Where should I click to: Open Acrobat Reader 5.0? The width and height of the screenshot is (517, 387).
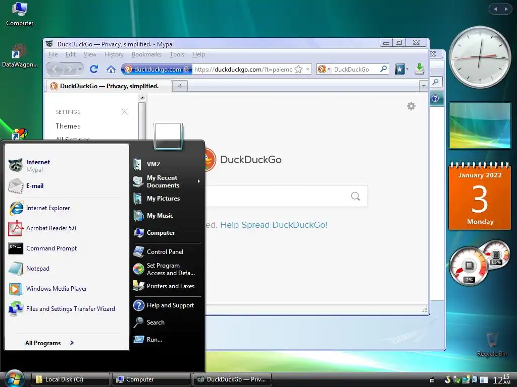pos(66,228)
